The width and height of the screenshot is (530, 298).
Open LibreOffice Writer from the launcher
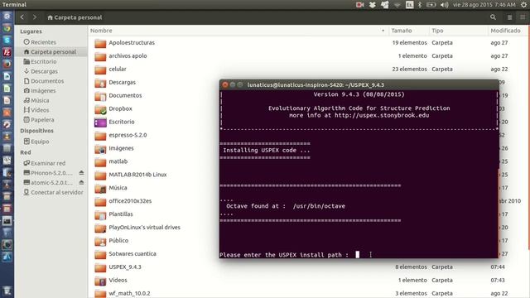[7, 76]
